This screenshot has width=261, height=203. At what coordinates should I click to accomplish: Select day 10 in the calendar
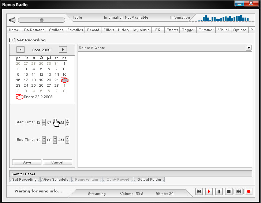click(x=26, y=75)
